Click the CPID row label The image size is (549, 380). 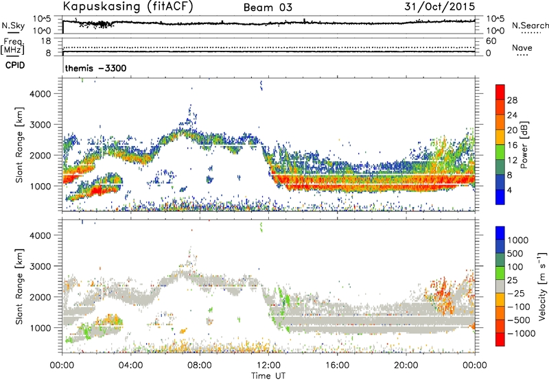(x=15, y=65)
